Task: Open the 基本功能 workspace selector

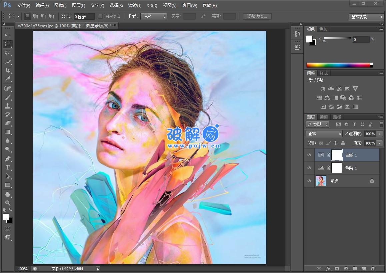Action: click(366, 17)
